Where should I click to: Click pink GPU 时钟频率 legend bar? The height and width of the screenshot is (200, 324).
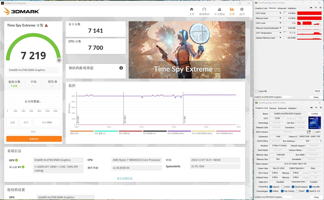(228, 131)
